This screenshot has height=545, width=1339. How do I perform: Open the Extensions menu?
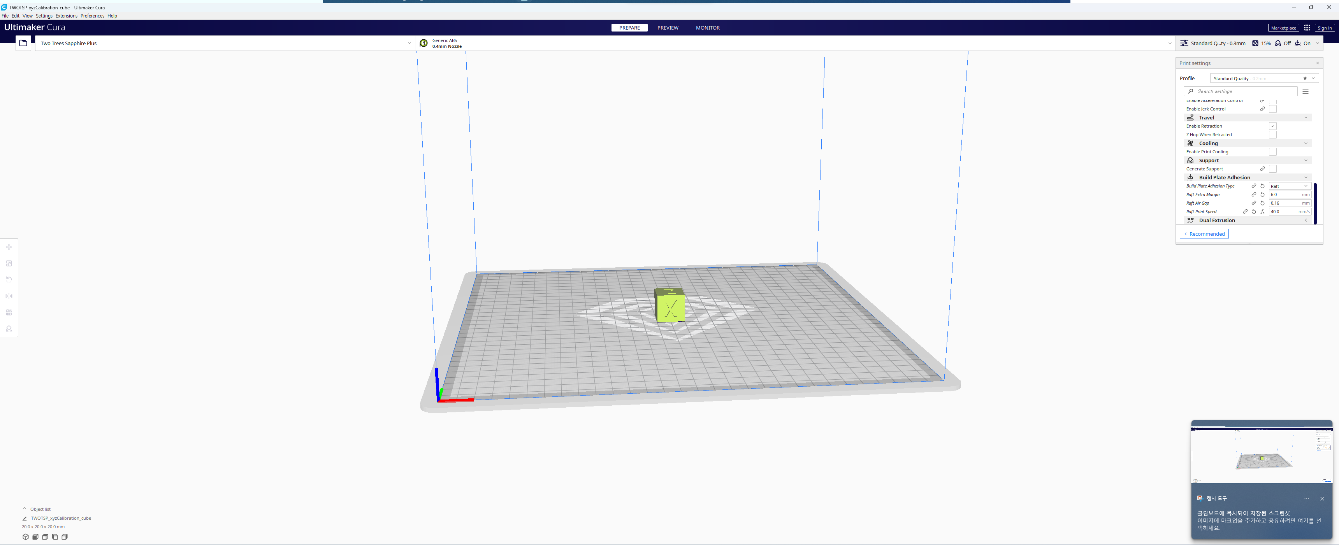click(66, 16)
